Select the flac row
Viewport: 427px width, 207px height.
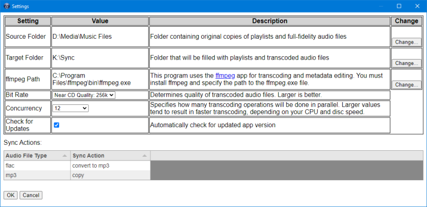[x=77, y=165]
